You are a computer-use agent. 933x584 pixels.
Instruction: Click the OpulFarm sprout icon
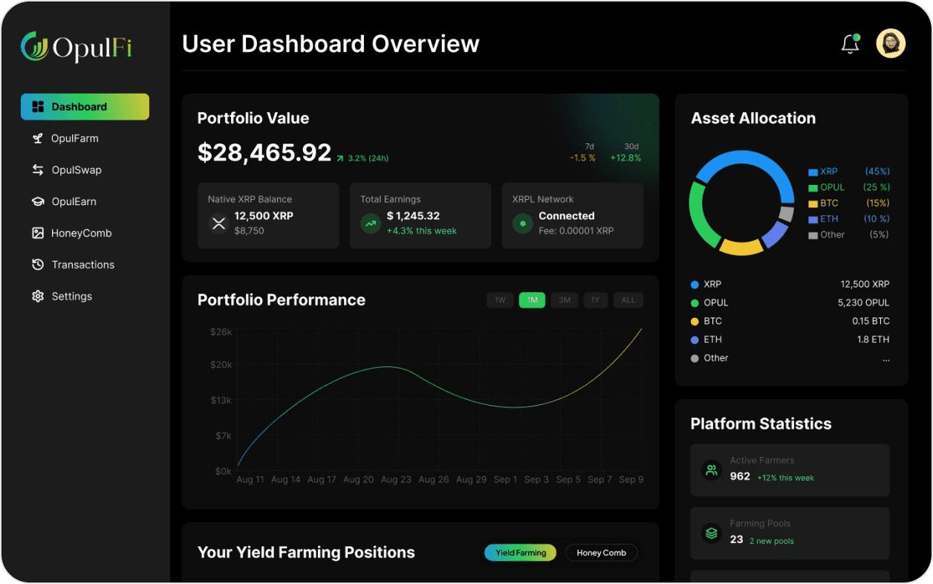tap(38, 138)
